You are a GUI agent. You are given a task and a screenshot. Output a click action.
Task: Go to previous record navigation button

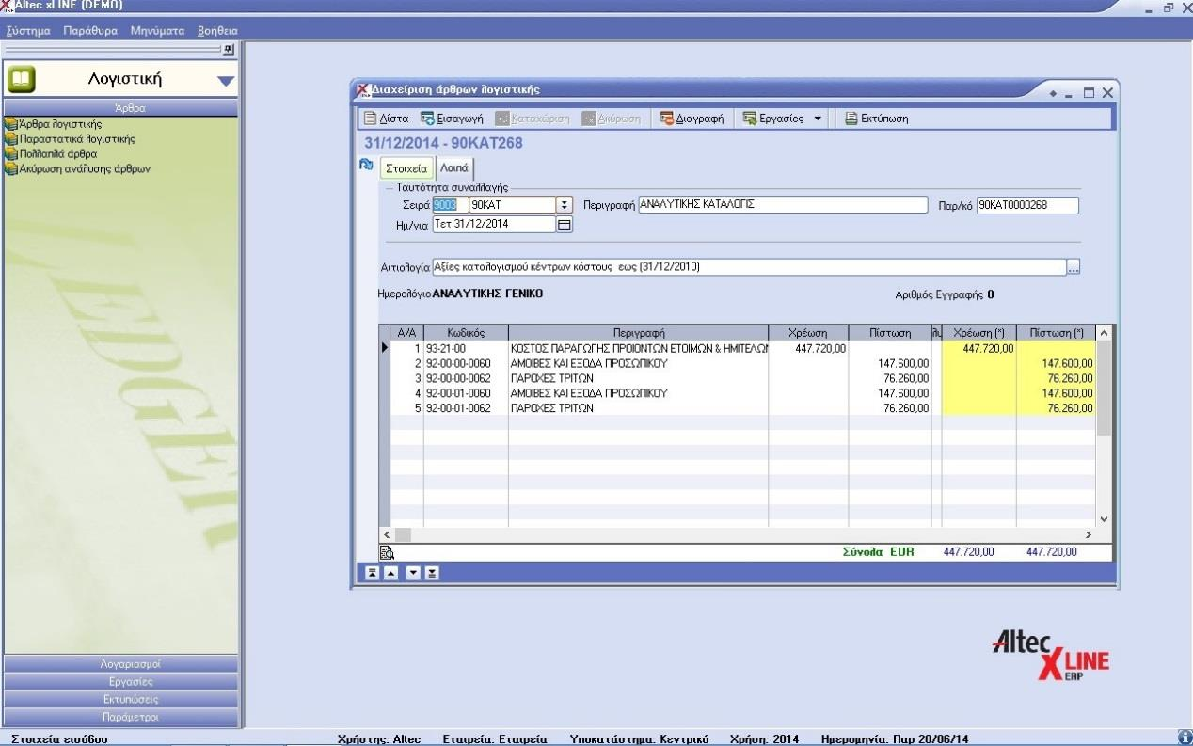(x=390, y=572)
